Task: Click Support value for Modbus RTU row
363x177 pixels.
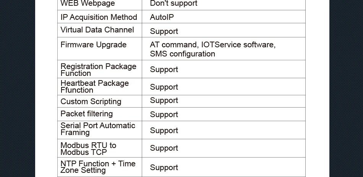Action: coord(164,148)
